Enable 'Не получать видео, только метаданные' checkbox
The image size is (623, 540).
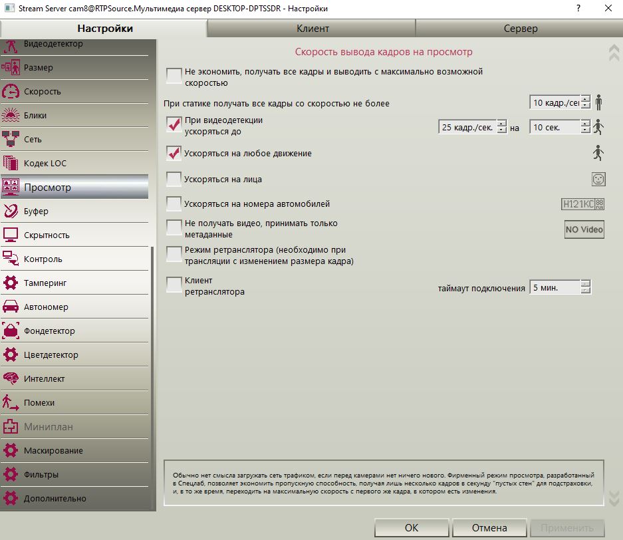tap(174, 227)
